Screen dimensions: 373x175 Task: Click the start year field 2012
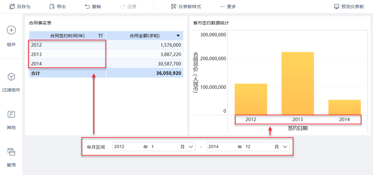119,147
